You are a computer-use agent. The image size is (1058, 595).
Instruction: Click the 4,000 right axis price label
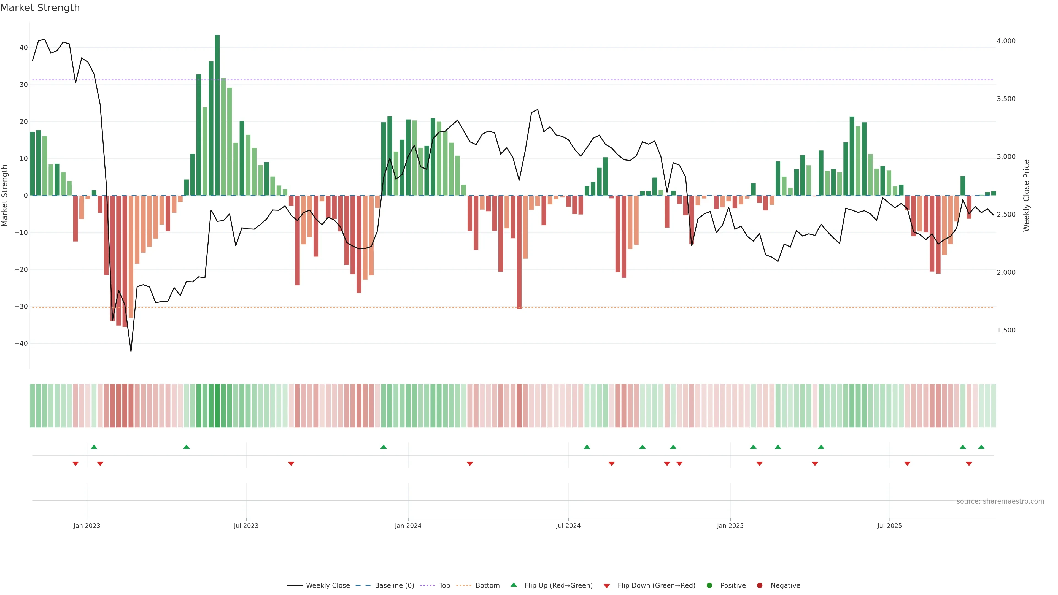click(1006, 41)
